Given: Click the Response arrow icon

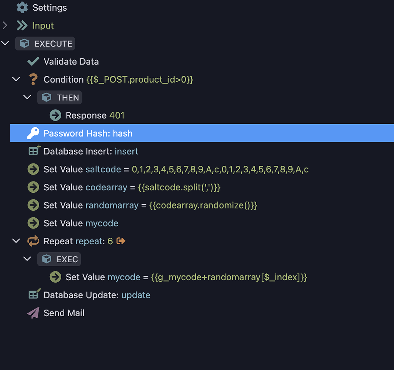Looking at the screenshot, I should click(x=55, y=115).
